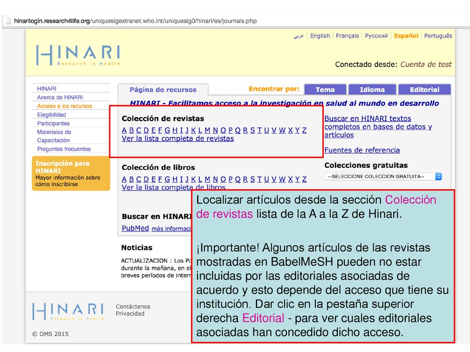This screenshot has width=470, height=352.
Task: Click letter Z in Colección de libros
Action: tap(304, 179)
